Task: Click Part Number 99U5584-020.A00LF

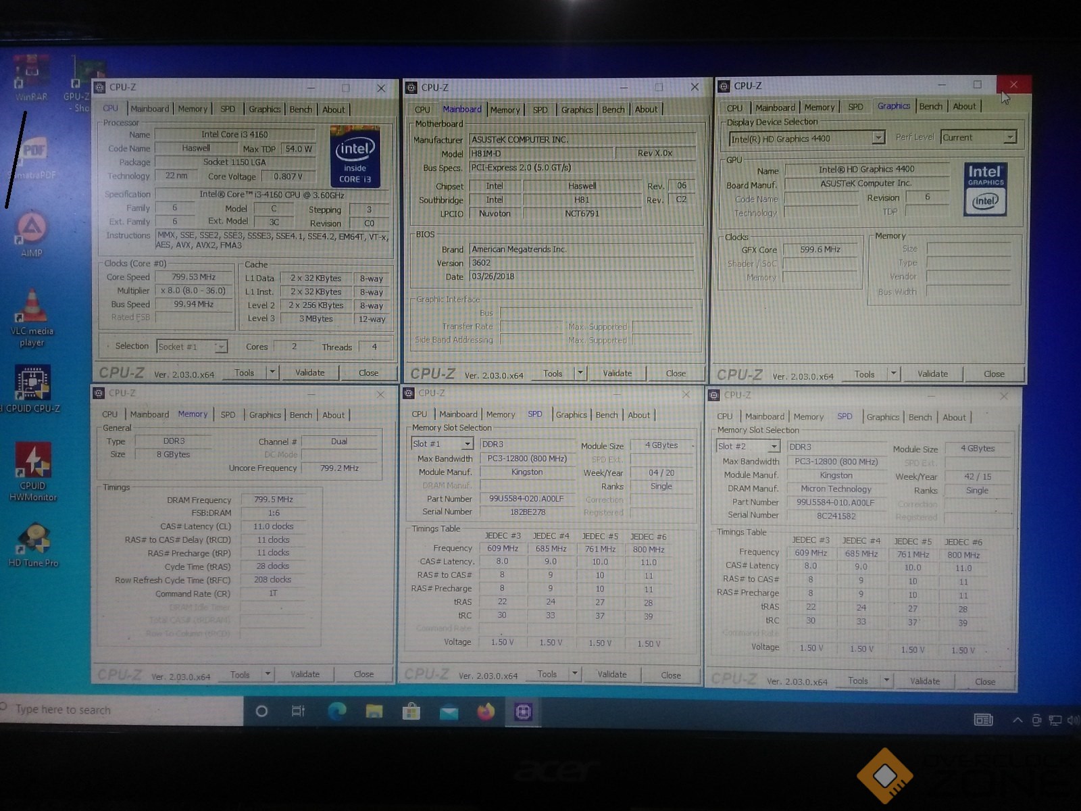Action: 527,499
